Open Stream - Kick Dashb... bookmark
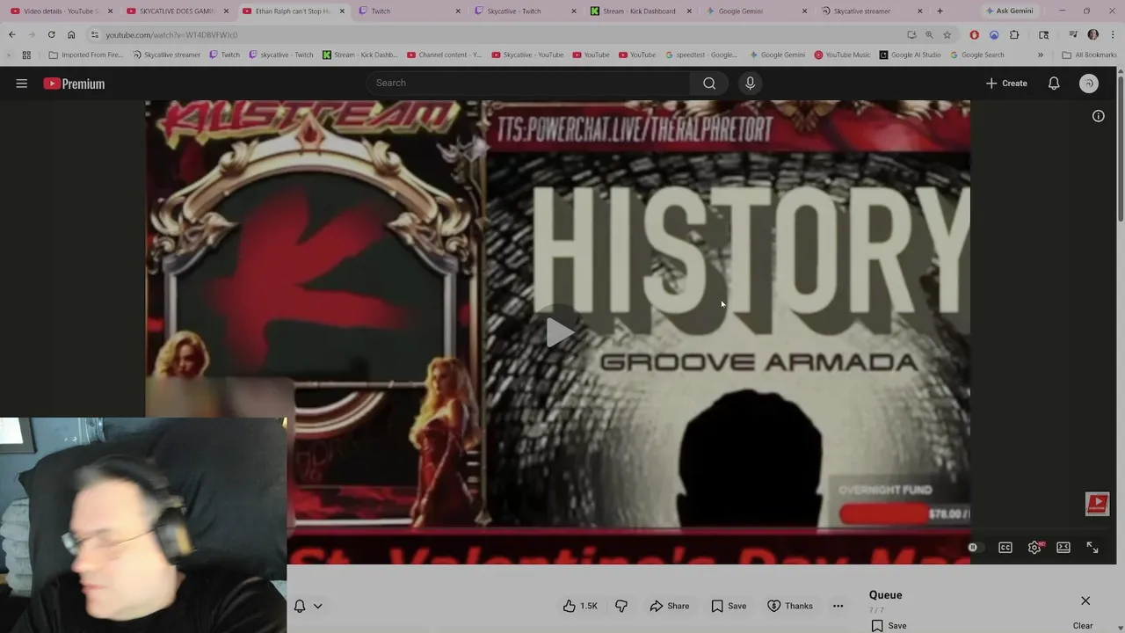 click(x=359, y=55)
